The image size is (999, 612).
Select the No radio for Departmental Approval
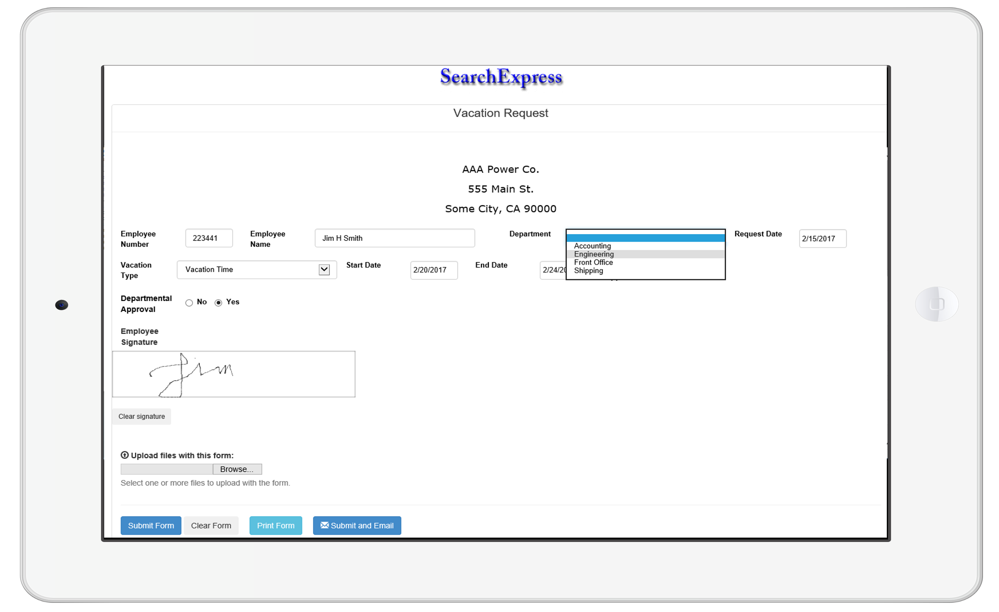click(x=189, y=303)
